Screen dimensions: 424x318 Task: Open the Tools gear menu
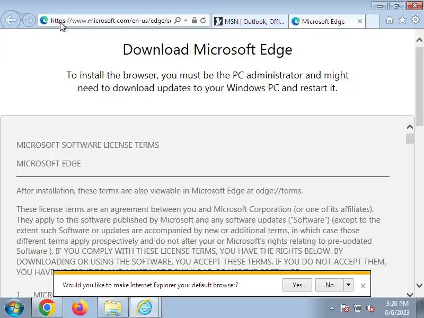pos(416,20)
